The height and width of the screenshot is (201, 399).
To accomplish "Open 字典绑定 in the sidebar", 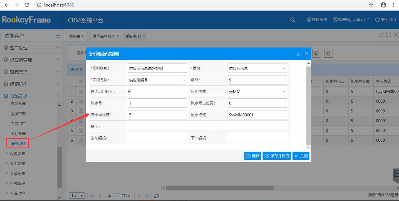I will click(18, 124).
